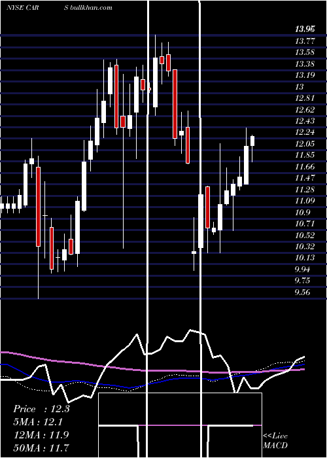
Task: Click the 11.28 price axis label
Action: (305, 190)
